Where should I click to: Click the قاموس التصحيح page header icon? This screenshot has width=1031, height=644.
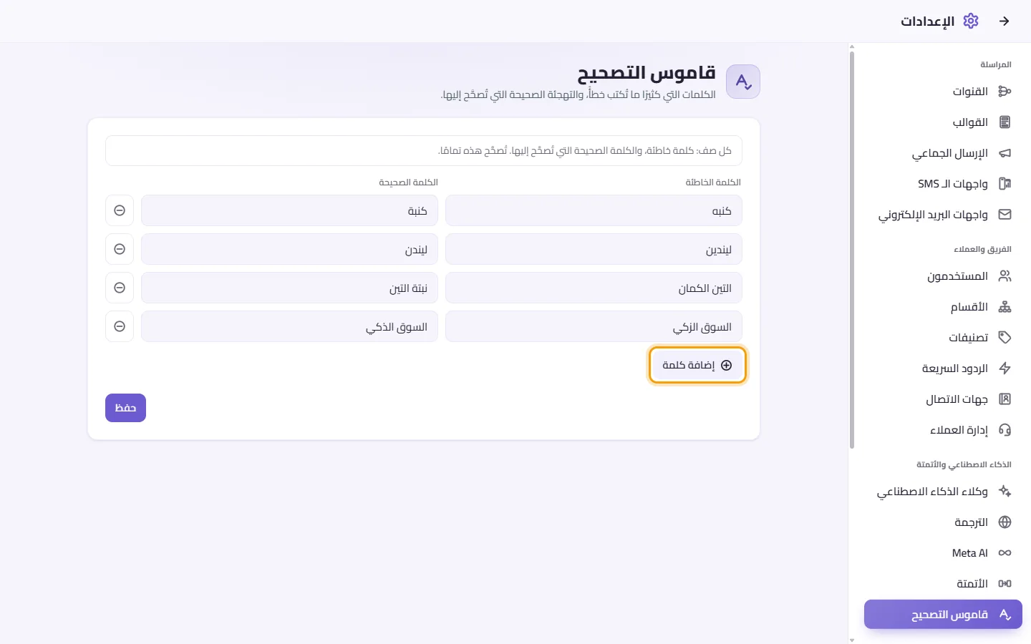743,82
